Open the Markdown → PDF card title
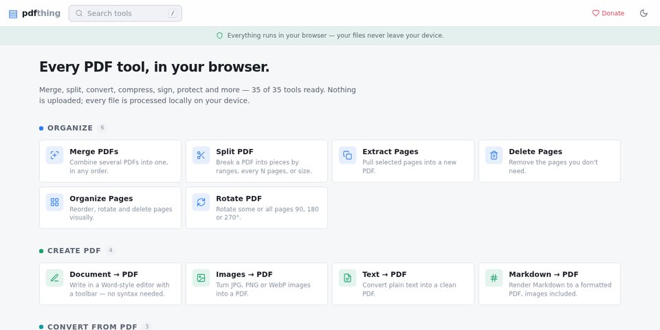Screen dimensions: 660x330 (x=543, y=274)
